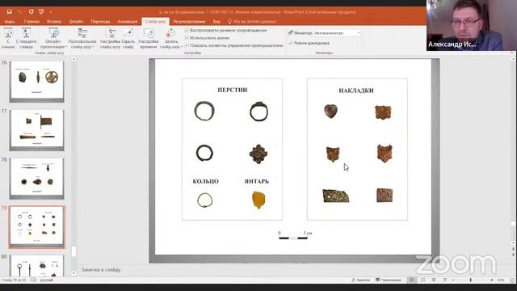The height and width of the screenshot is (291, 517).
Task: Toggle 'Режим докладчика' checkbox
Action: coord(291,43)
